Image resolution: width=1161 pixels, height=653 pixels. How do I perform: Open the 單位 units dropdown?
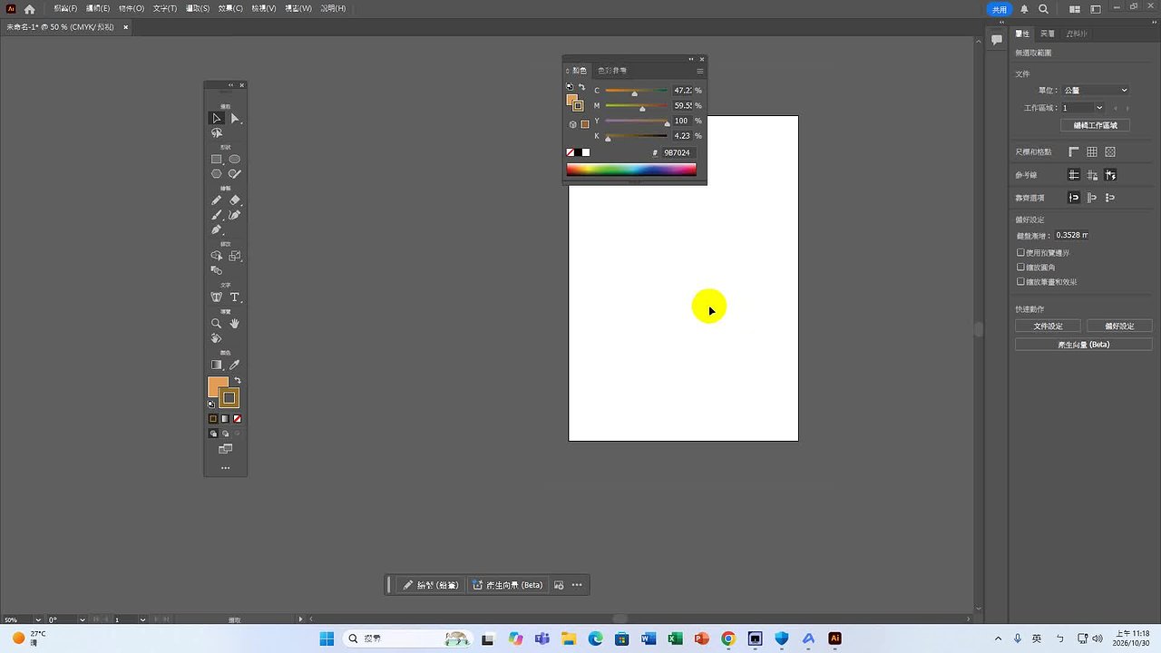point(1096,90)
